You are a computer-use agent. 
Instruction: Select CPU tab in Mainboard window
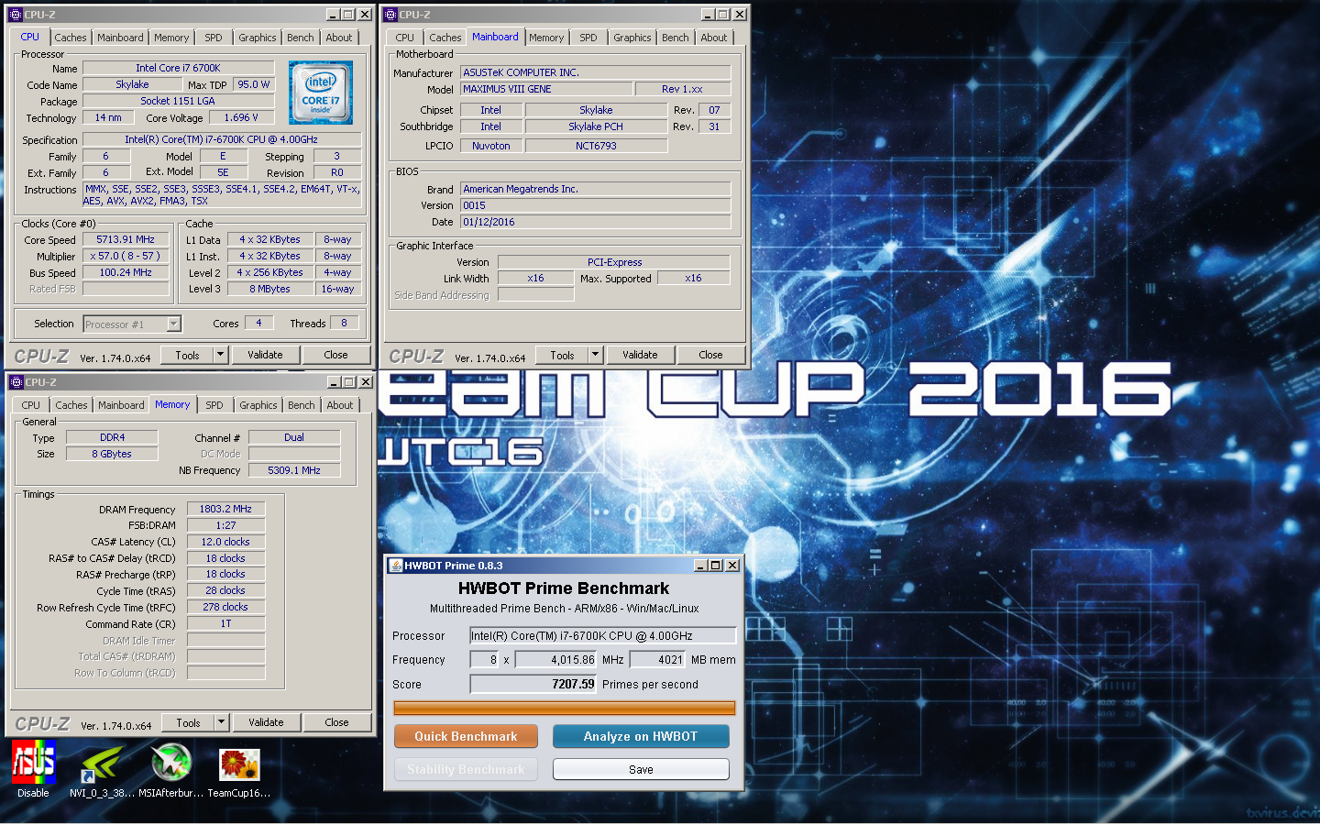[405, 38]
